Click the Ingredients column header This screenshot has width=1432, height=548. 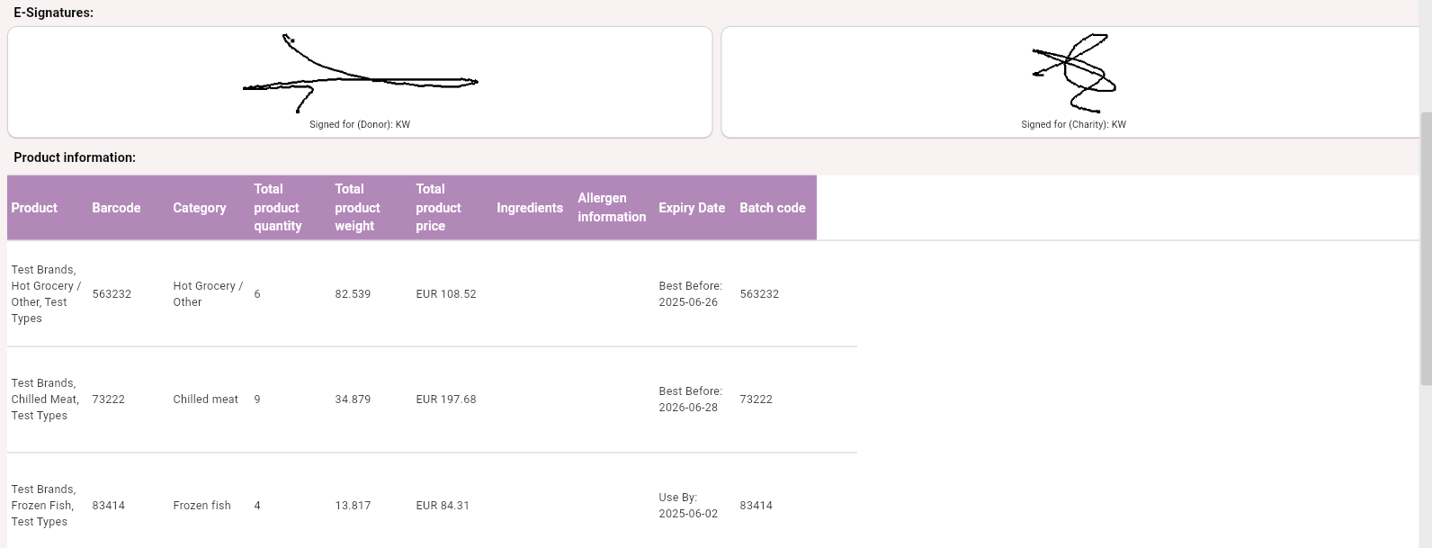(x=530, y=208)
